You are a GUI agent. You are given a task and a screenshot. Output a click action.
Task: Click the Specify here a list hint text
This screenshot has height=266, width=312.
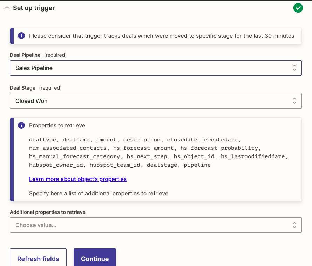99,193
